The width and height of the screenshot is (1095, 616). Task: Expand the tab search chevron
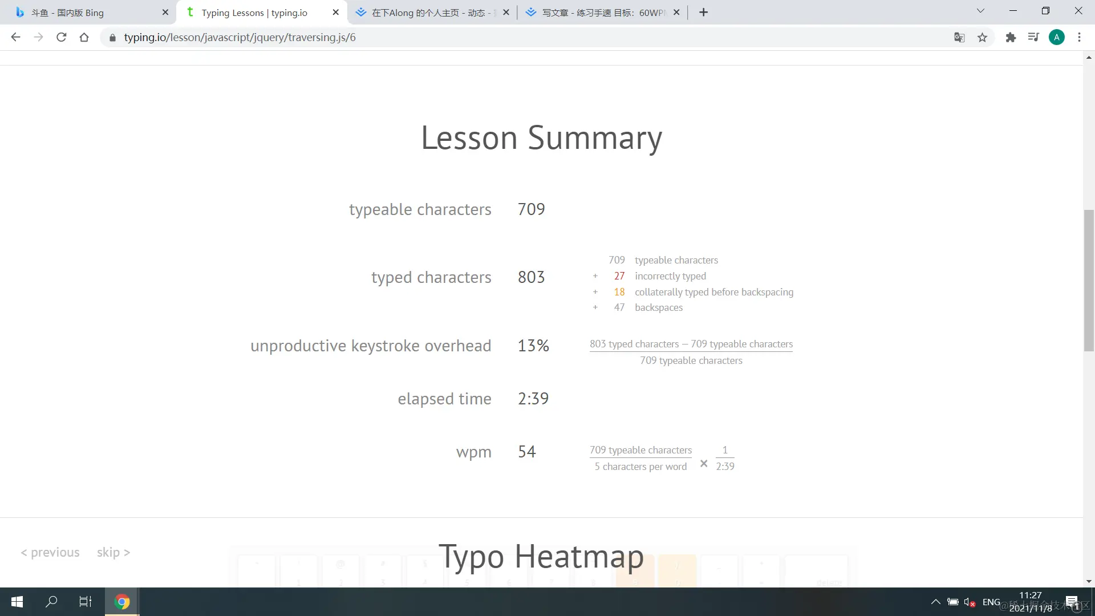[x=980, y=11]
